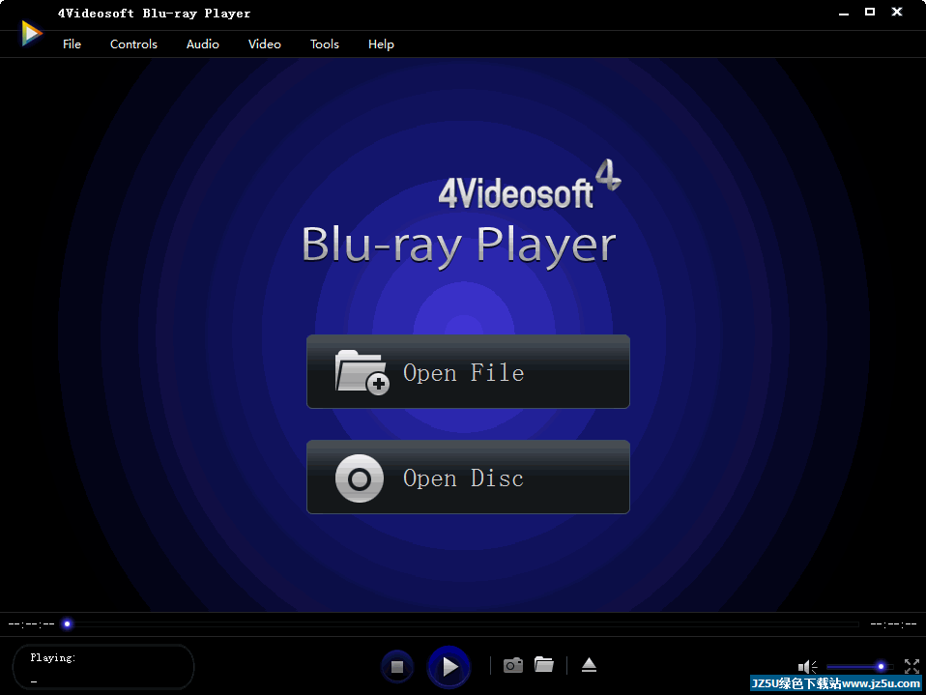Click the 4Videosoft app logo icon

click(x=32, y=34)
